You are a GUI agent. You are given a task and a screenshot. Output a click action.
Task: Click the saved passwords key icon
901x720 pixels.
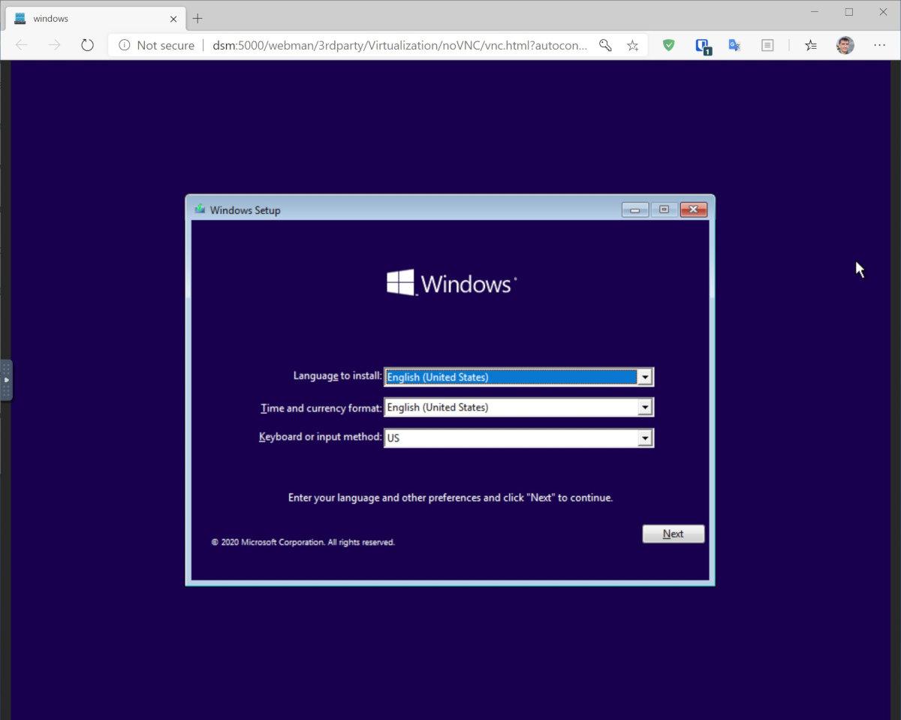tap(605, 45)
